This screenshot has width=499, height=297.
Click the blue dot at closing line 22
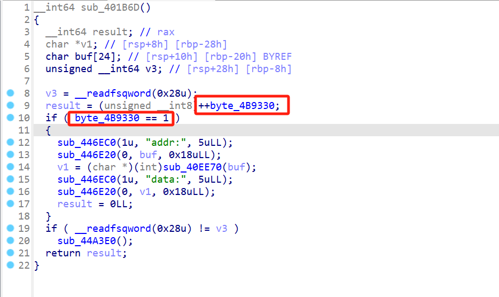(x=10, y=265)
